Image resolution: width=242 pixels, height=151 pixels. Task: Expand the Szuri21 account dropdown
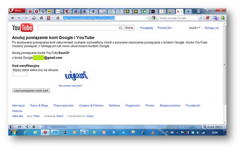pyautogui.click(x=194, y=28)
